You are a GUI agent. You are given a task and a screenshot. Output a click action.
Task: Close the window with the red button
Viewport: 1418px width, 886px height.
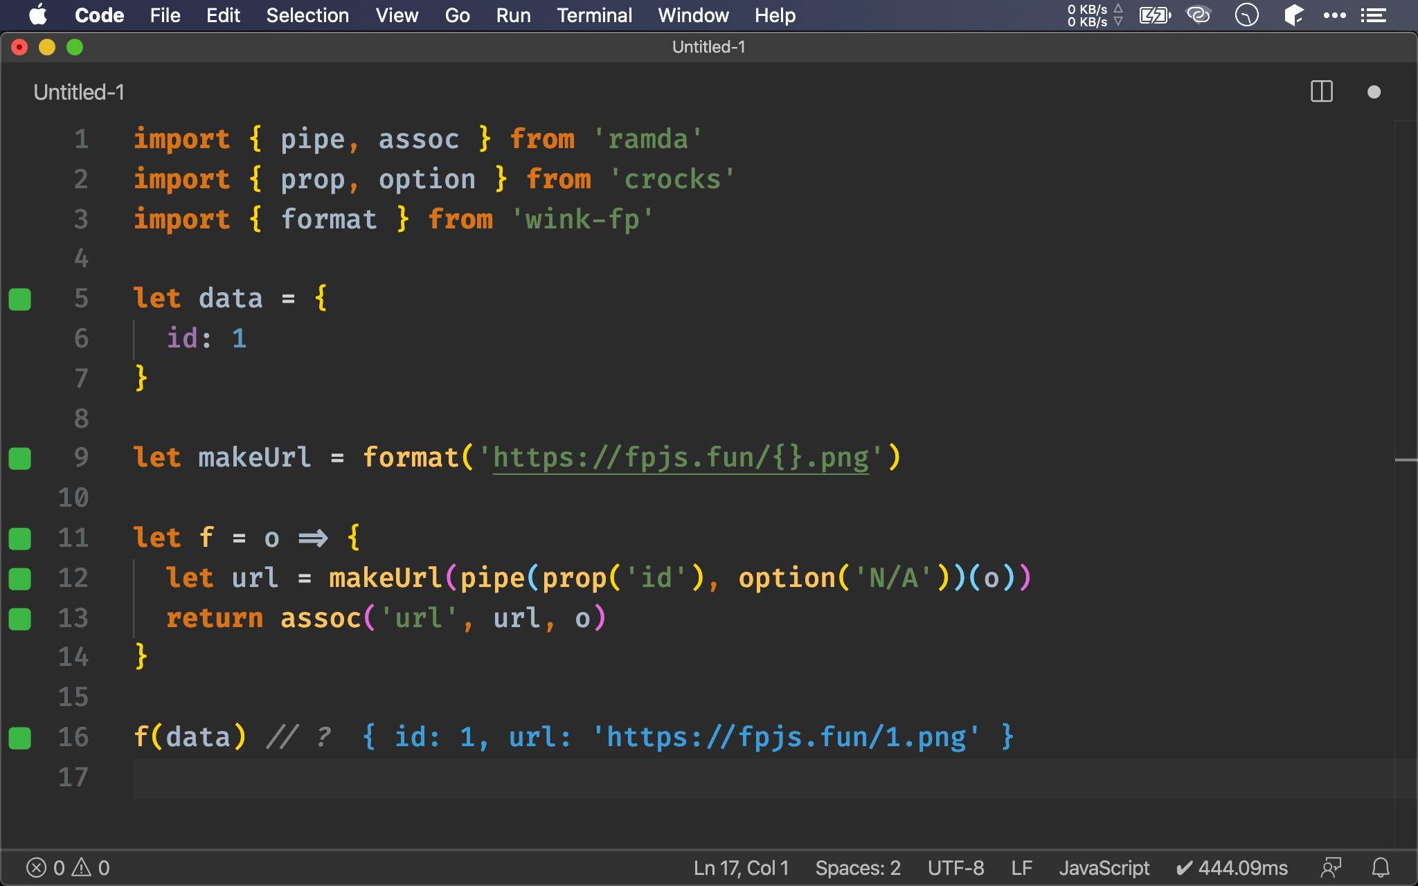19,47
